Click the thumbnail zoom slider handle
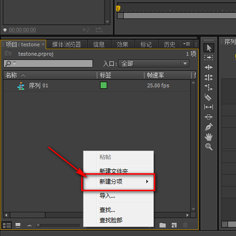Screen dimensions: 236x236 pyautogui.click(x=38, y=225)
